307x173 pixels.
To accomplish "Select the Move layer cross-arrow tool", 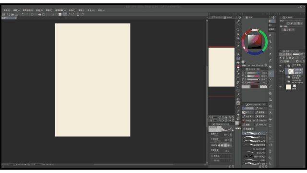I will coord(238,42).
